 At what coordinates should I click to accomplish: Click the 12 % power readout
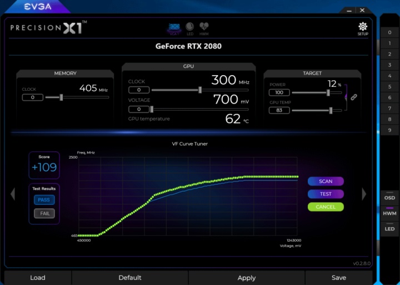click(x=334, y=84)
